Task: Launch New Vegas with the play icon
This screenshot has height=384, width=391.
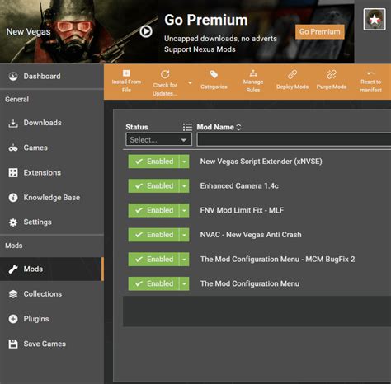Action: tap(146, 31)
